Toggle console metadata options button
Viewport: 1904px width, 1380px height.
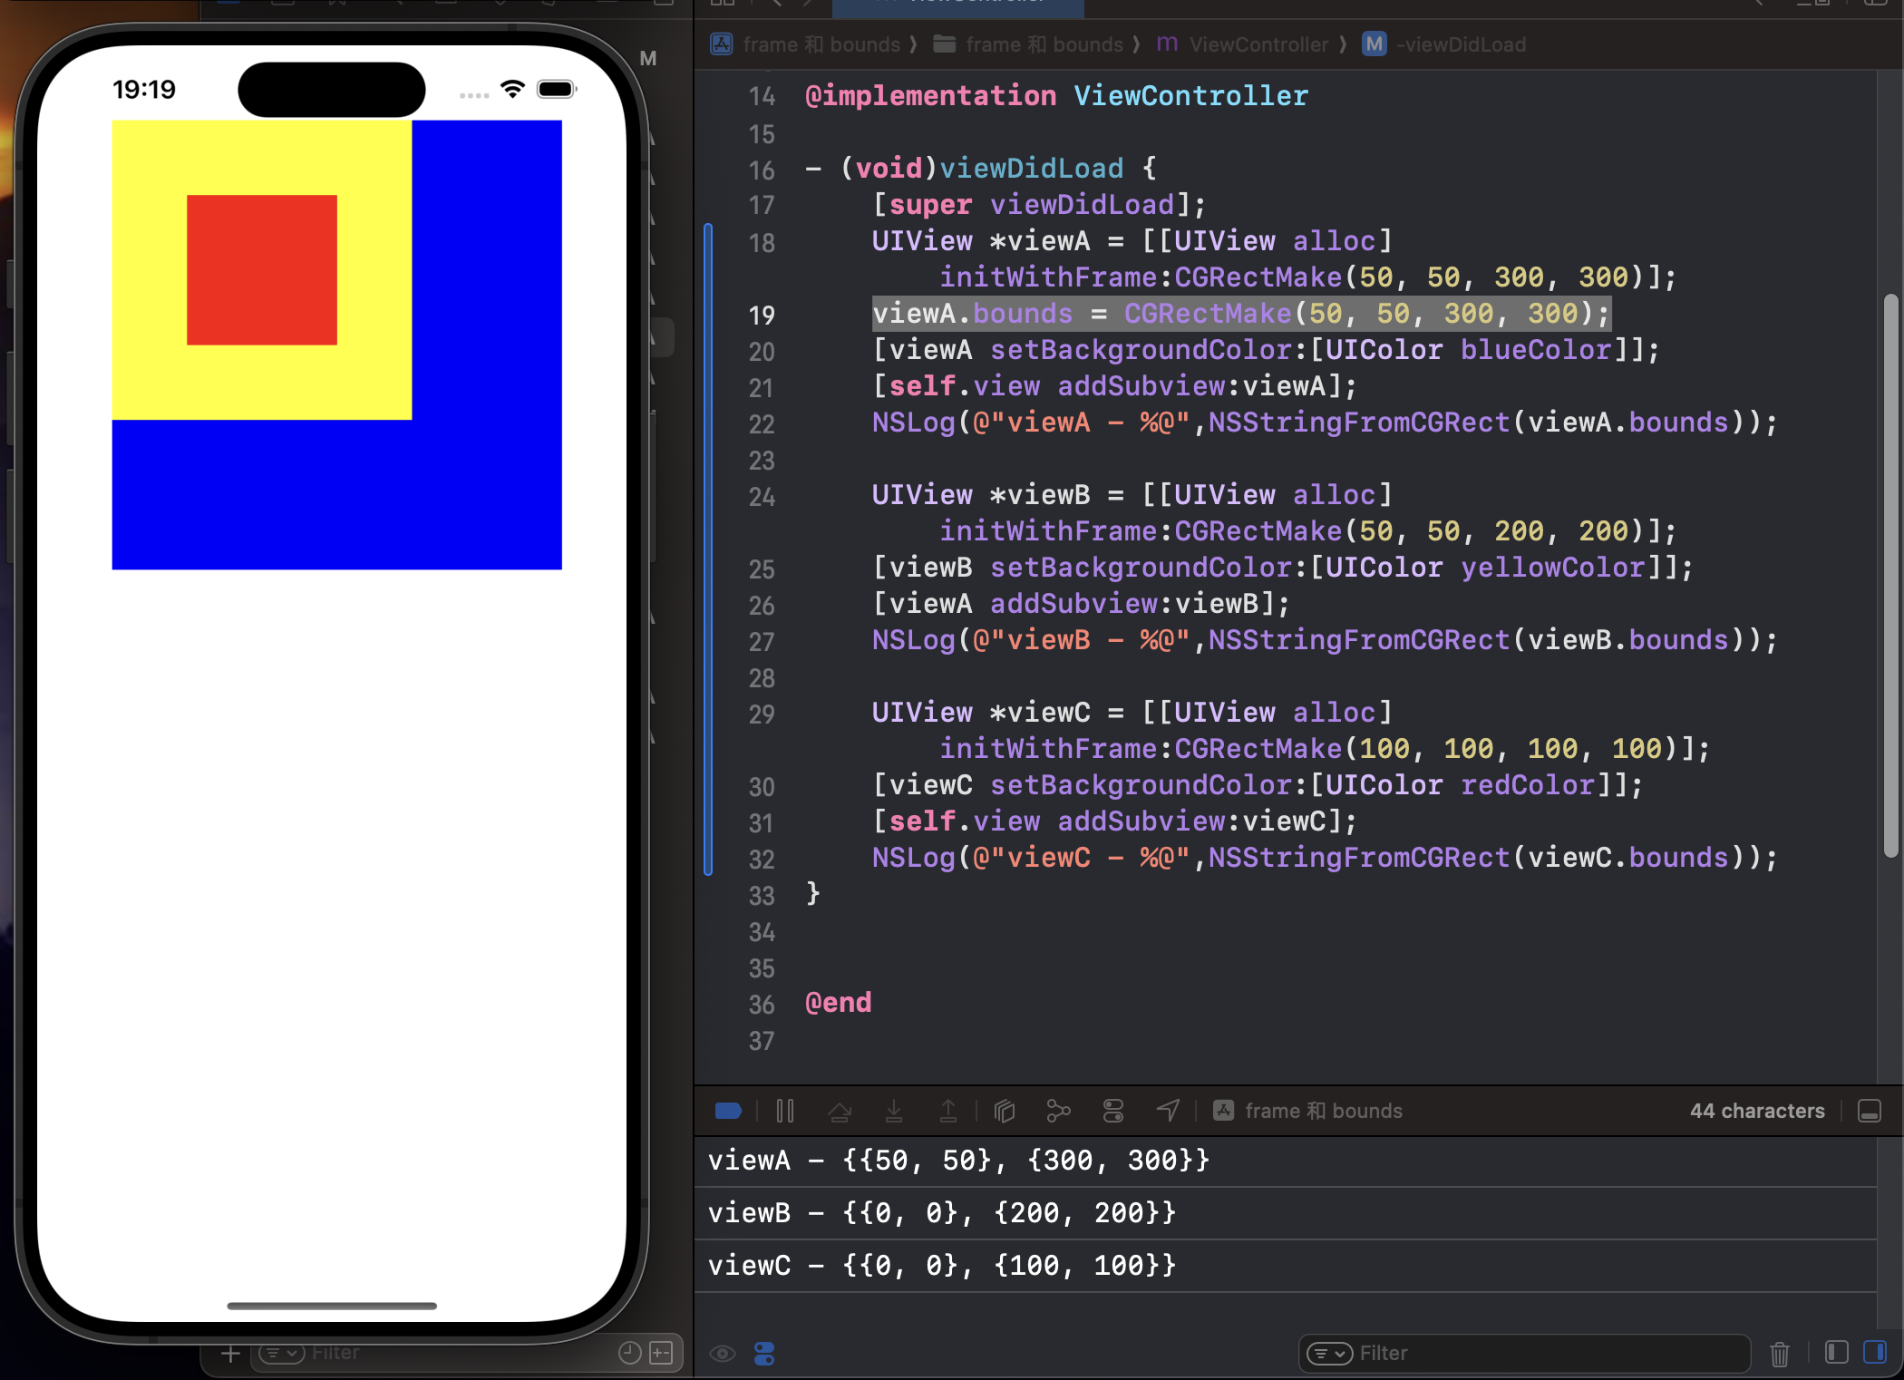pos(764,1354)
